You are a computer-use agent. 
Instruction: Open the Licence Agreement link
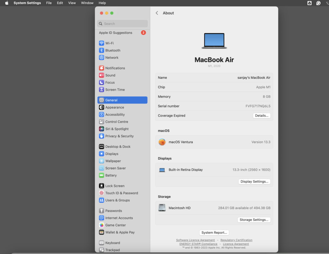pyautogui.click(x=236, y=244)
